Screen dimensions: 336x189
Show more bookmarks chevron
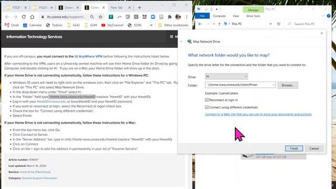[x=151, y=25]
